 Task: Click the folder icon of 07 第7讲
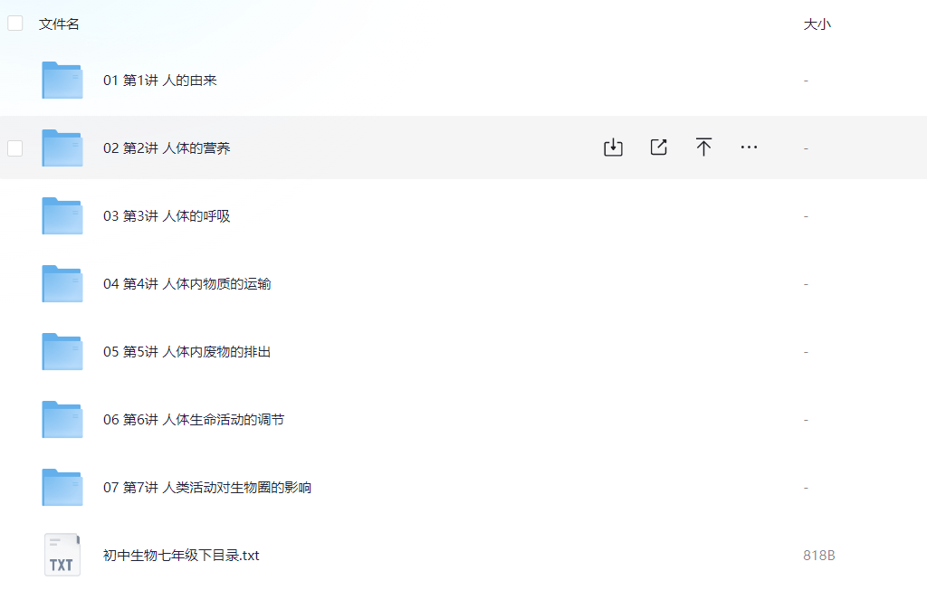(x=62, y=487)
